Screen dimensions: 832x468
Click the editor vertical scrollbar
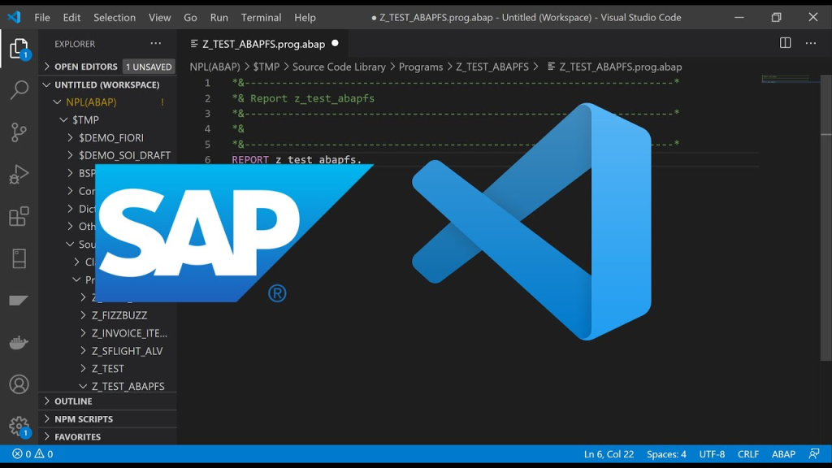tap(826, 218)
